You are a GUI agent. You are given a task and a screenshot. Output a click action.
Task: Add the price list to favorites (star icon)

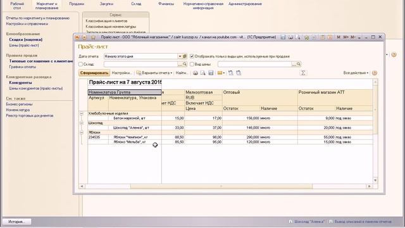pos(93,37)
